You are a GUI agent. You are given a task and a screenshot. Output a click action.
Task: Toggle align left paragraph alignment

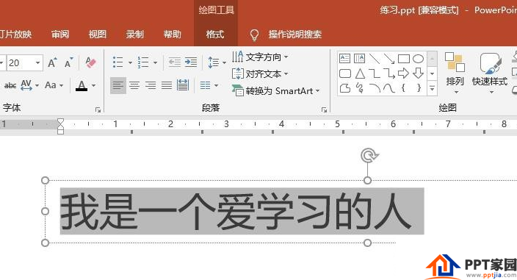pyautogui.click(x=118, y=86)
